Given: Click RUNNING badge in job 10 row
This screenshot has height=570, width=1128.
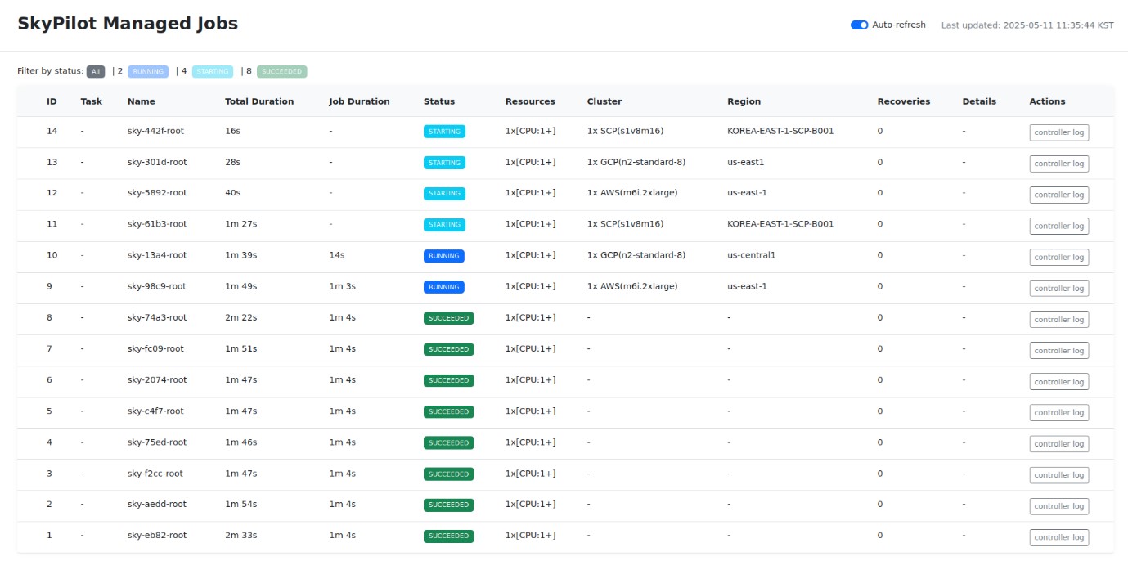Looking at the screenshot, I should (443, 256).
